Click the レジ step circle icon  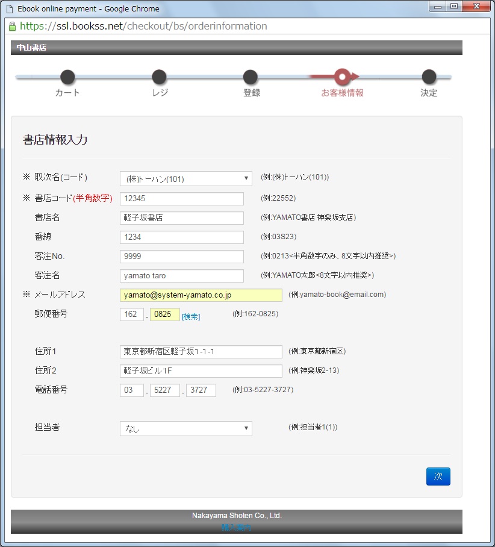click(159, 77)
